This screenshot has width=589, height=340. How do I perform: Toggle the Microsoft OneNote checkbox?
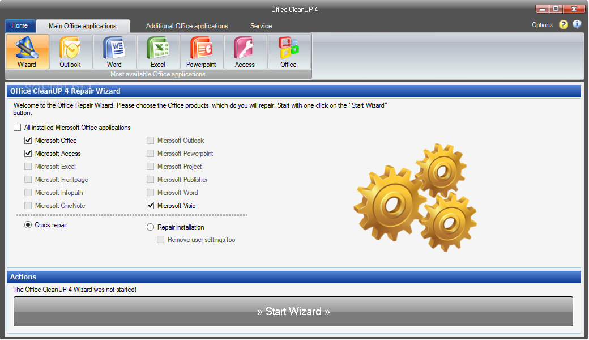click(x=28, y=206)
